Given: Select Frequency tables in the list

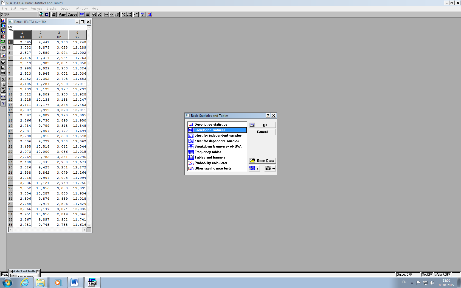Looking at the screenshot, I should click(217, 152).
